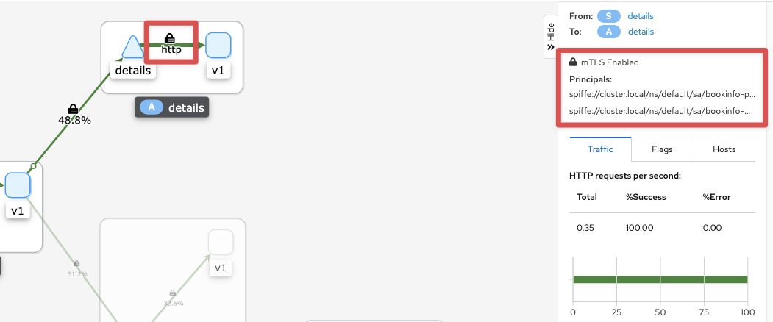Select the faded v1 workload node
The height and width of the screenshot is (322, 773).
(221, 243)
